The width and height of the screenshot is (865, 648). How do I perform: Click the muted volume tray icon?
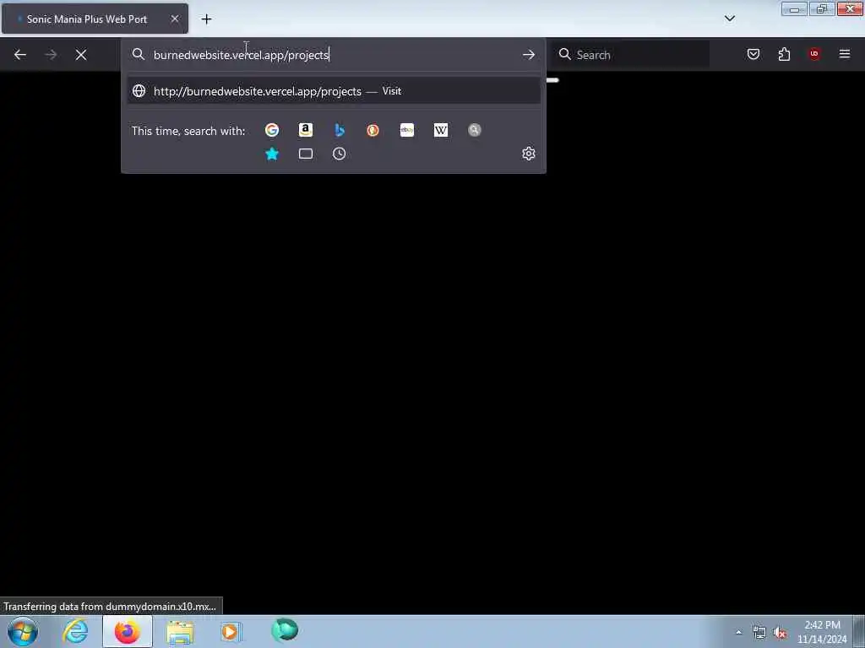[780, 633]
